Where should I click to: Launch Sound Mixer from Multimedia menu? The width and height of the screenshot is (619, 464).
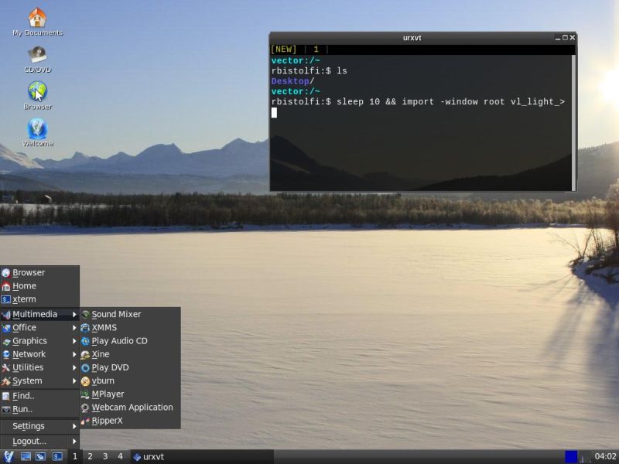click(118, 314)
